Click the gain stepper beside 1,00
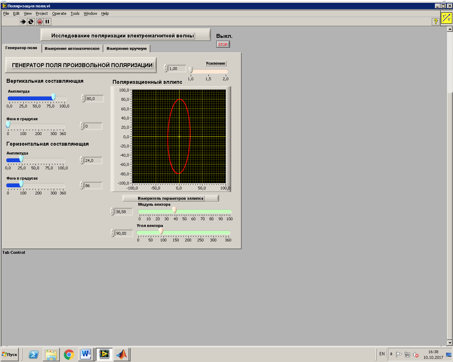 pyautogui.click(x=166, y=68)
